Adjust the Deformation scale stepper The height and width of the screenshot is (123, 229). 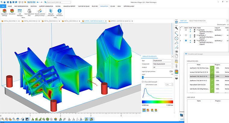[x=172, y=85]
